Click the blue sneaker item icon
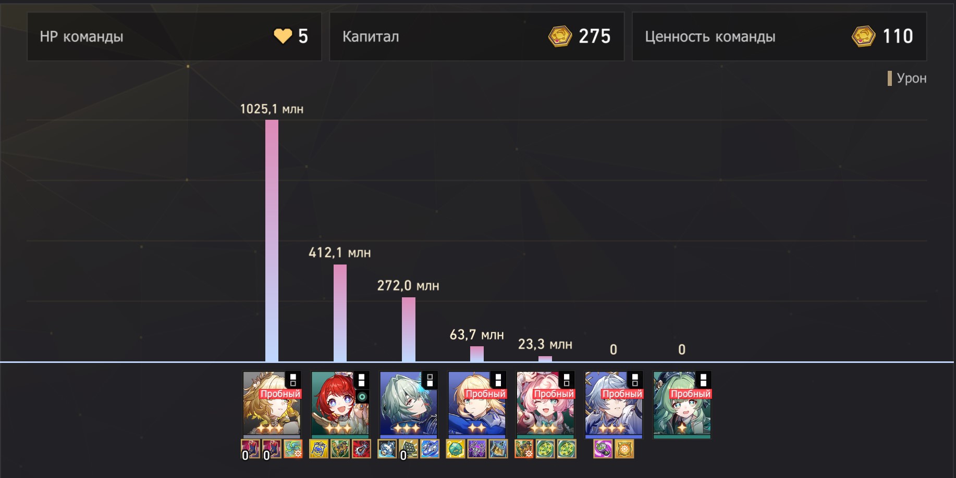956x478 pixels. pos(430,449)
